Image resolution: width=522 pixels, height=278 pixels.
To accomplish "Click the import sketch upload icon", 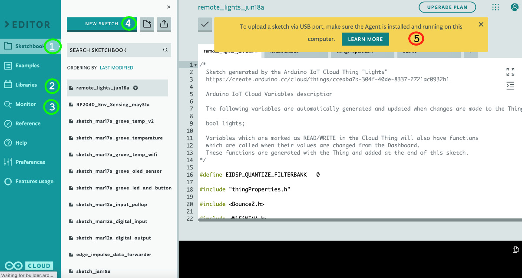I will (x=164, y=24).
